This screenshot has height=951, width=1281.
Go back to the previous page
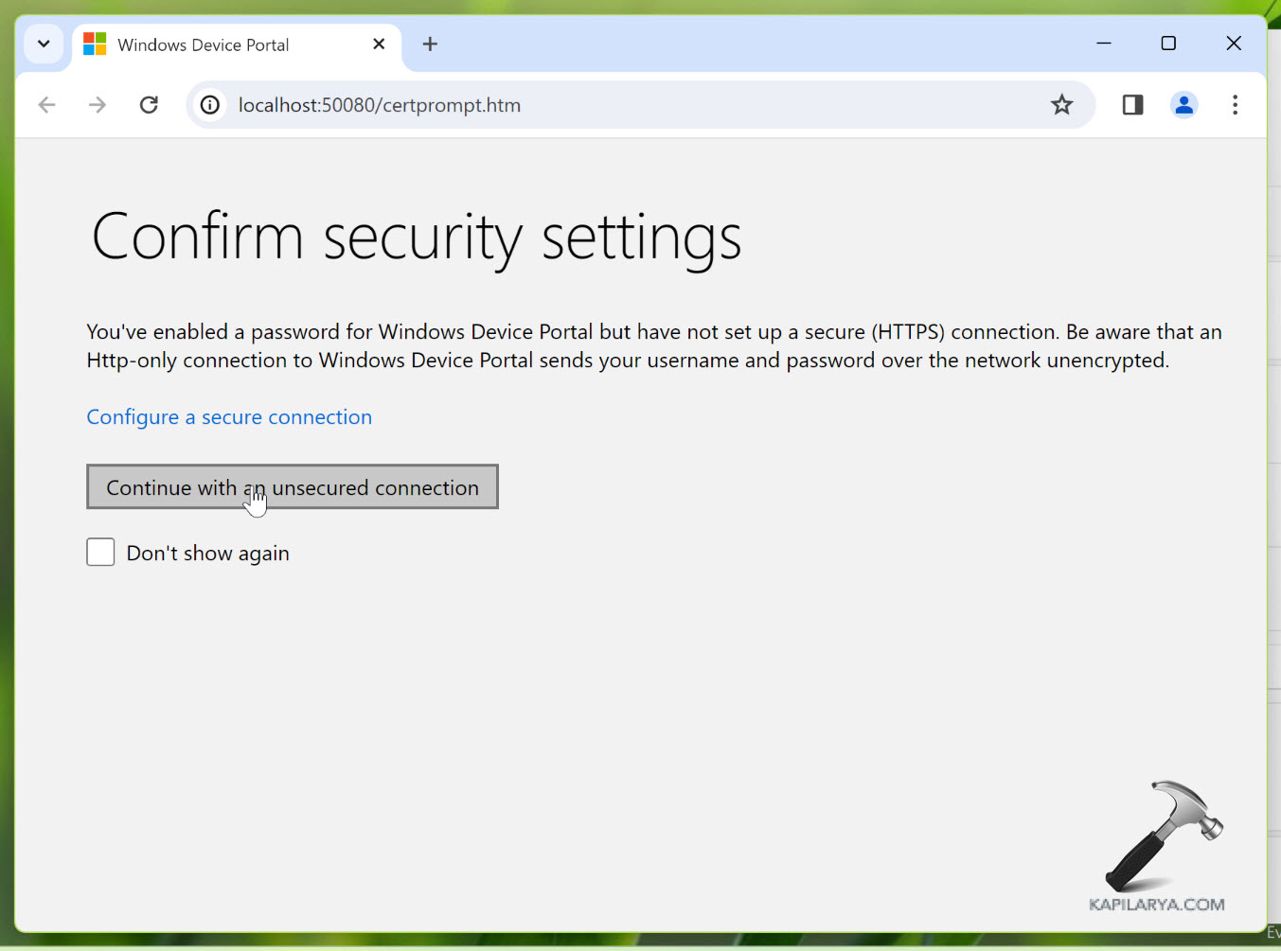(46, 105)
